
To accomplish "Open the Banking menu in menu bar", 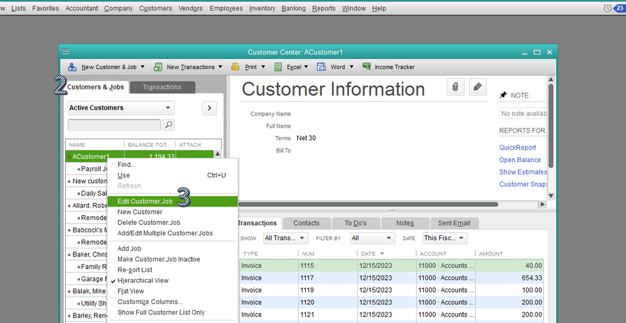I will pyautogui.click(x=293, y=8).
